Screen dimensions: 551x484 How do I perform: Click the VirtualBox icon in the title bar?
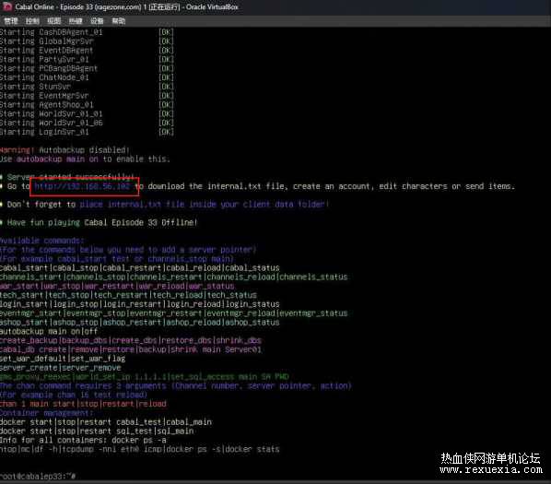pyautogui.click(x=6, y=6)
